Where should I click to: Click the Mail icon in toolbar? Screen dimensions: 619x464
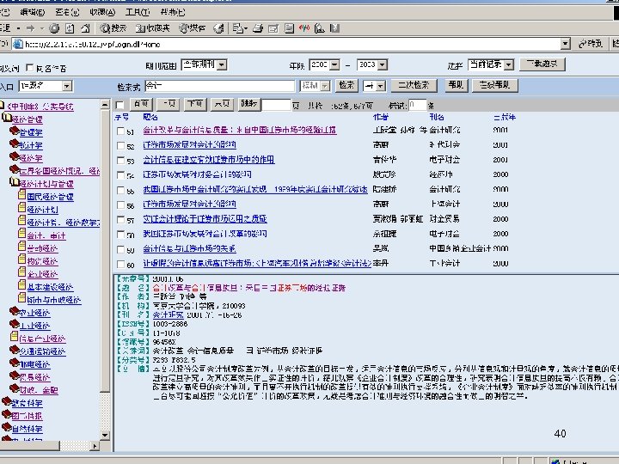237,28
